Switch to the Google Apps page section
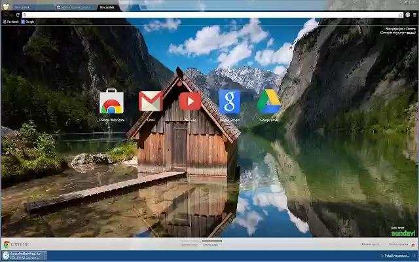This screenshot has width=419, height=262. point(211,244)
